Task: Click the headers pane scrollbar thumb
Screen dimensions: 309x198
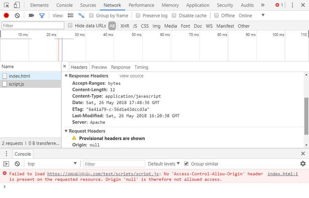Action: point(306,116)
